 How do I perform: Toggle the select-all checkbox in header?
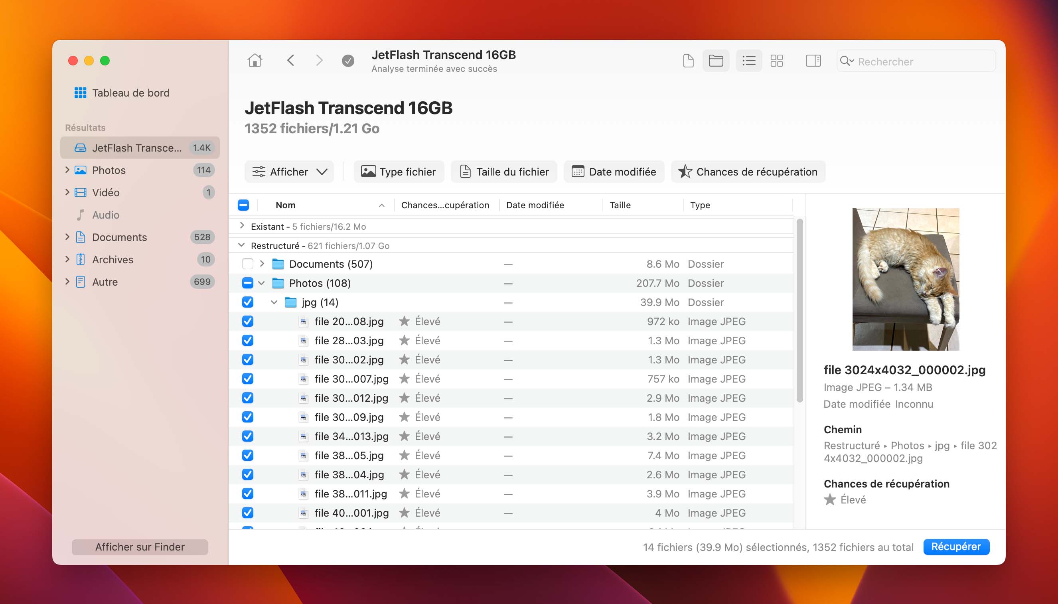coord(243,205)
